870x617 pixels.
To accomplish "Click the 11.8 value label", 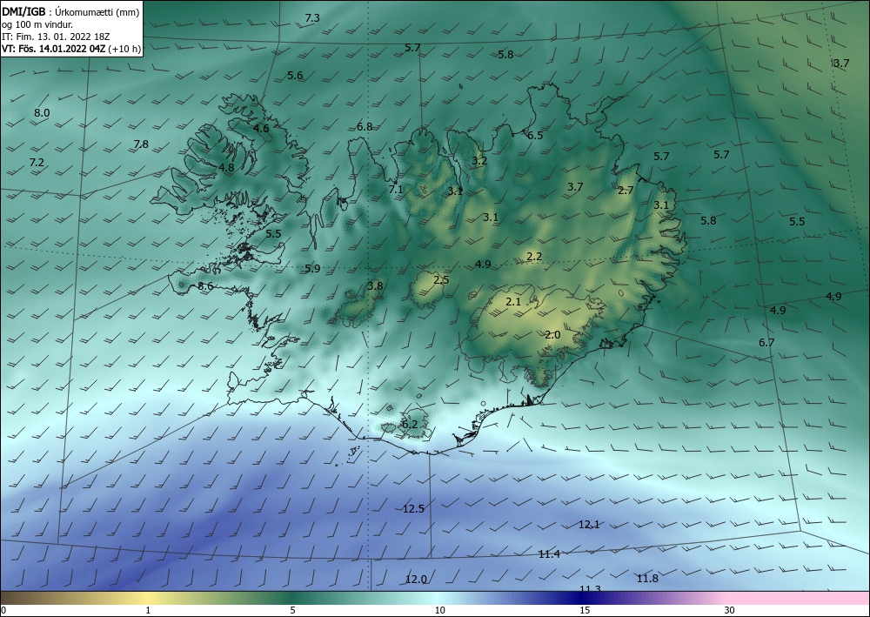I will (647, 579).
